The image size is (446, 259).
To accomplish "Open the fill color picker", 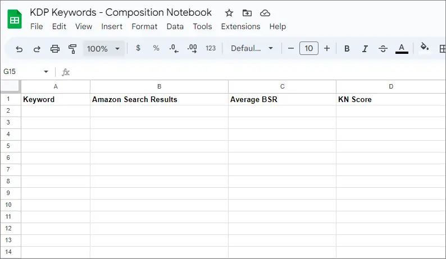I will coord(425,47).
